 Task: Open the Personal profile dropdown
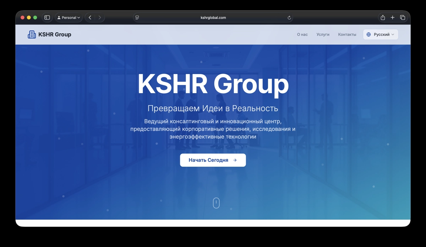pos(69,18)
